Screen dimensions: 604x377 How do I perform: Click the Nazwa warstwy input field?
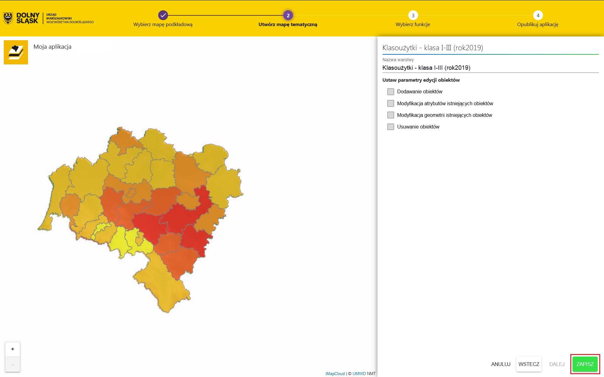[x=490, y=68]
